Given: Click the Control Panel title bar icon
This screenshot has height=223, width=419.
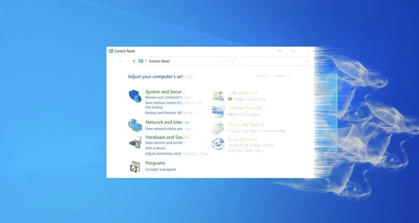Looking at the screenshot, I should [x=111, y=51].
